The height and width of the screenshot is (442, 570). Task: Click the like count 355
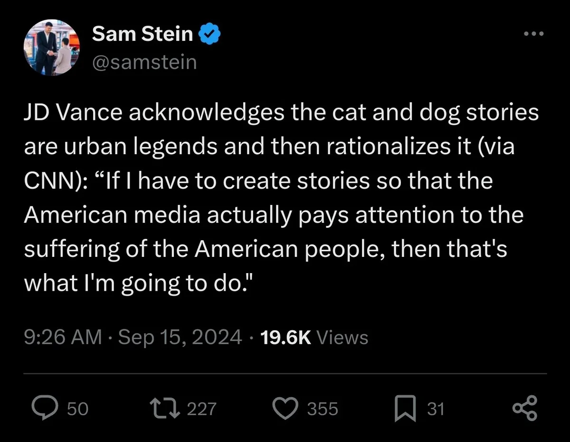pyautogui.click(x=323, y=409)
